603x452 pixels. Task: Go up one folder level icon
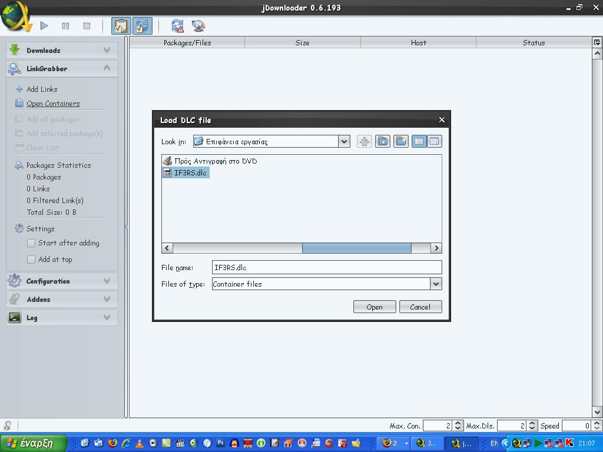click(x=364, y=141)
